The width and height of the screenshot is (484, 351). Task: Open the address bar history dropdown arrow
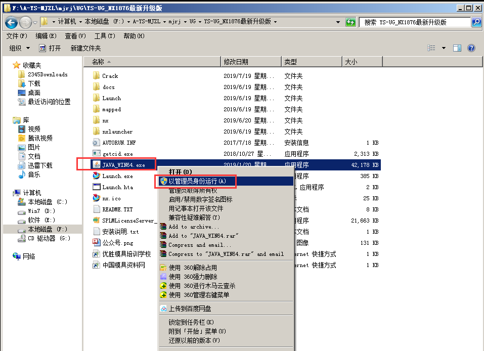(338, 22)
